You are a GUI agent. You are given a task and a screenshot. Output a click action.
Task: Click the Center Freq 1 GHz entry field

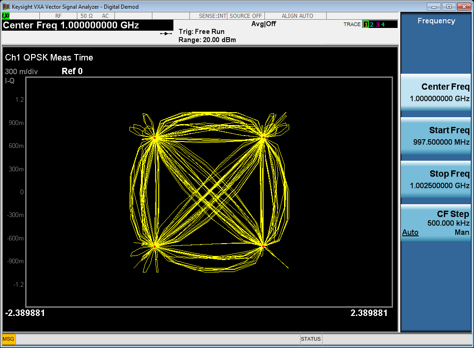coord(71,26)
